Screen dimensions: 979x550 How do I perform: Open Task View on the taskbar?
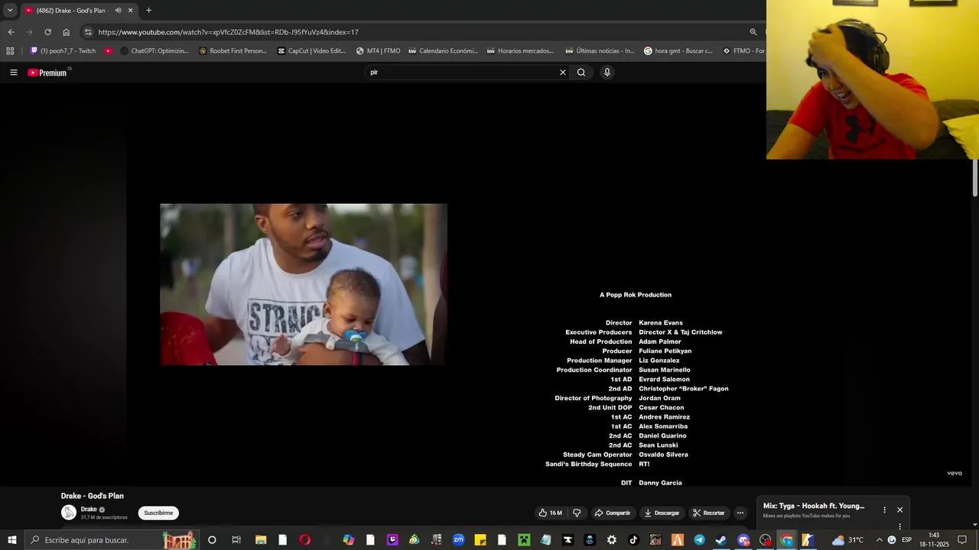236,540
